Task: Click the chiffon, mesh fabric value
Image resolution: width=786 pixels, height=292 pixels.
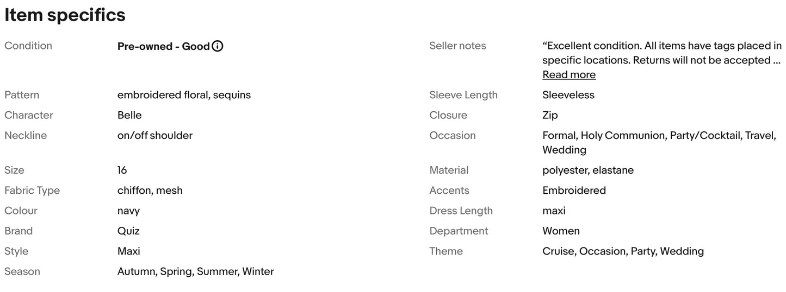Action: [150, 191]
